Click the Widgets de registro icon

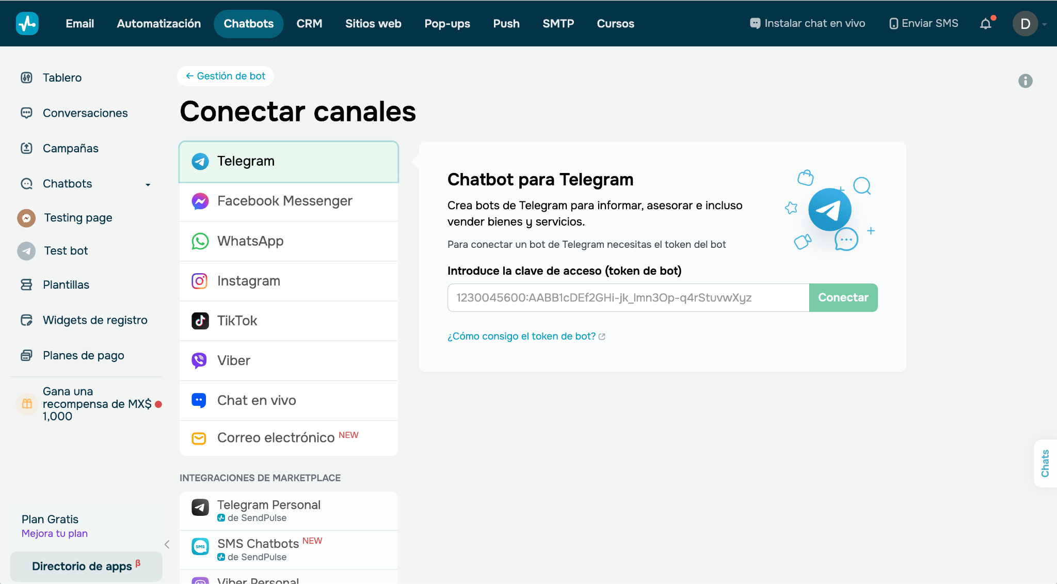(26, 320)
